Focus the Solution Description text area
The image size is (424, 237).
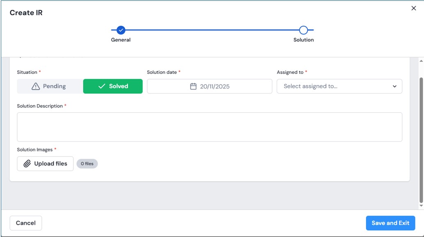coord(209,127)
